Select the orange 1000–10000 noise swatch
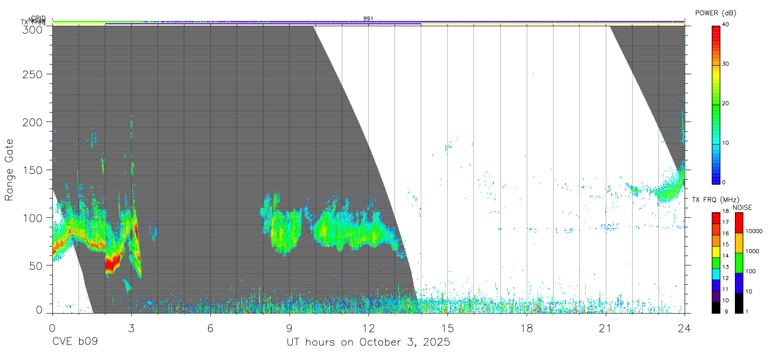Image resolution: width=770 pixels, height=355 pixels. pos(738,242)
